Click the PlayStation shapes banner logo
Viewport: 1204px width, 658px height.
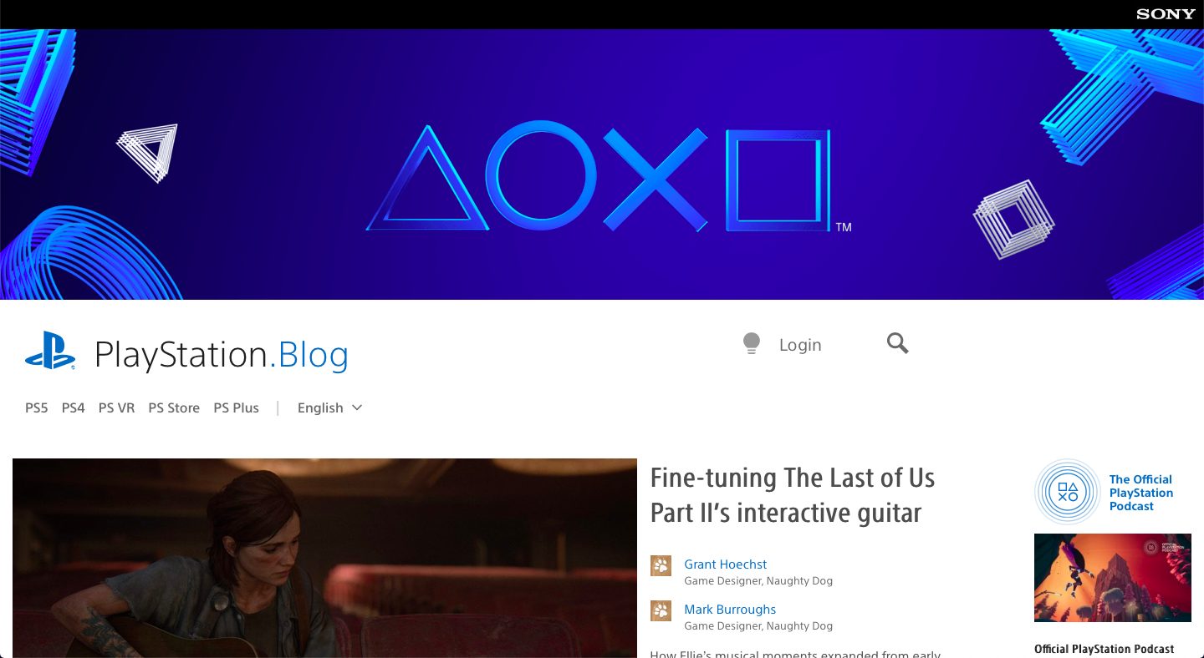[x=608, y=179]
